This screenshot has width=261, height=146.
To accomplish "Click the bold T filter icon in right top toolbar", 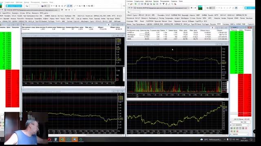I will coord(164,4).
